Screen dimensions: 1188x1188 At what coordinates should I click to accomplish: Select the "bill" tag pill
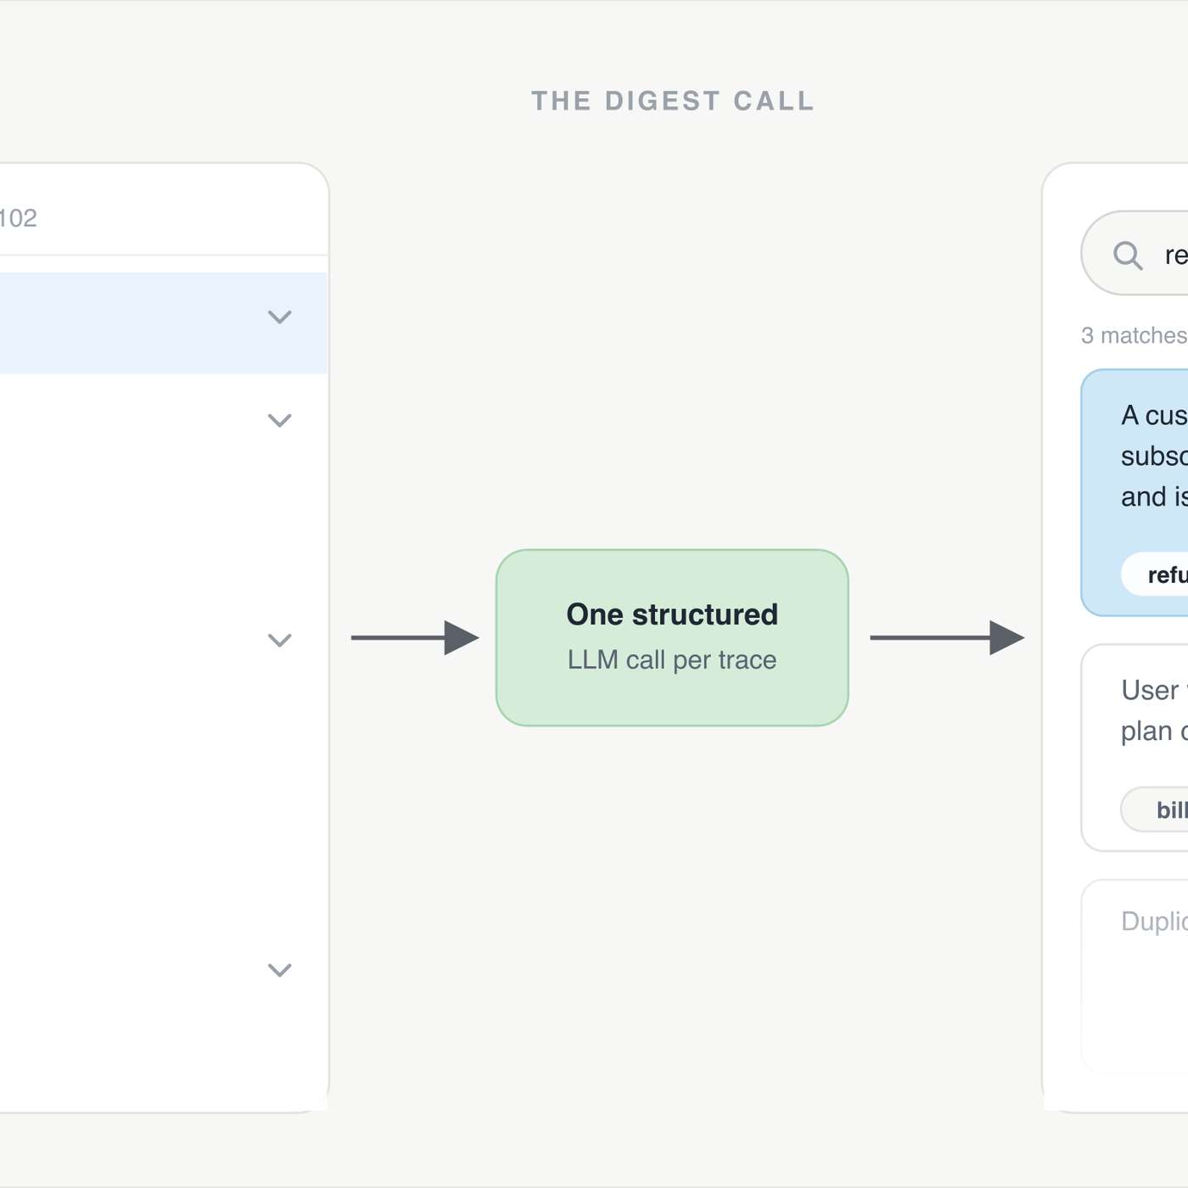point(1155,810)
